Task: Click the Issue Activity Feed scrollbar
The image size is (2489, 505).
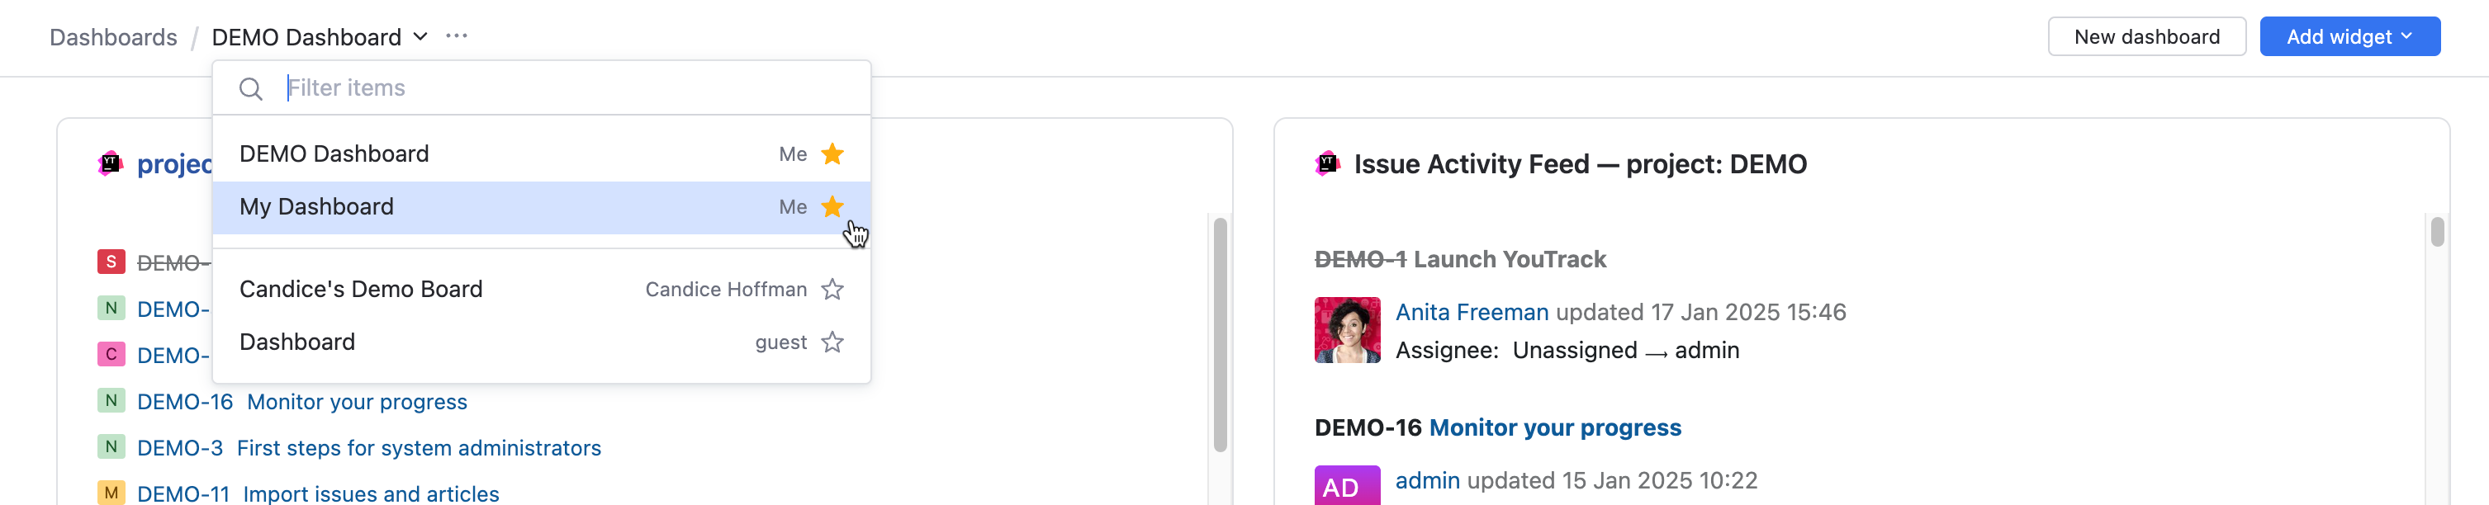Action: coord(2437,234)
